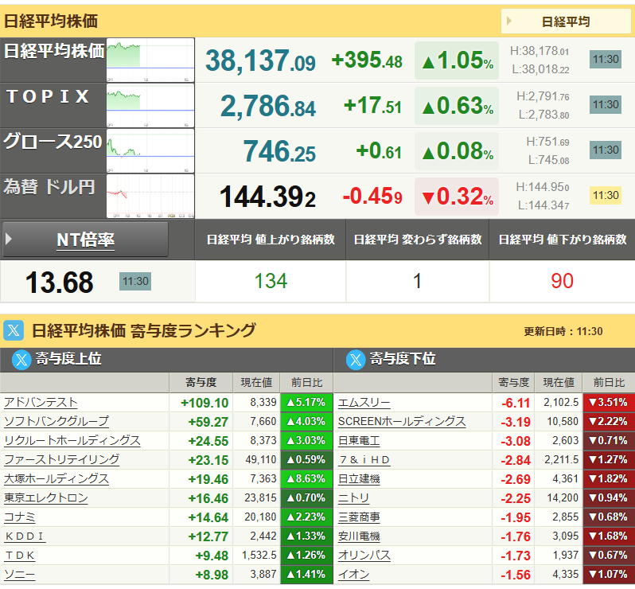The image size is (635, 589).
Task: Click エムスリー's ▼3.51% cell
Action: pyautogui.click(x=609, y=402)
